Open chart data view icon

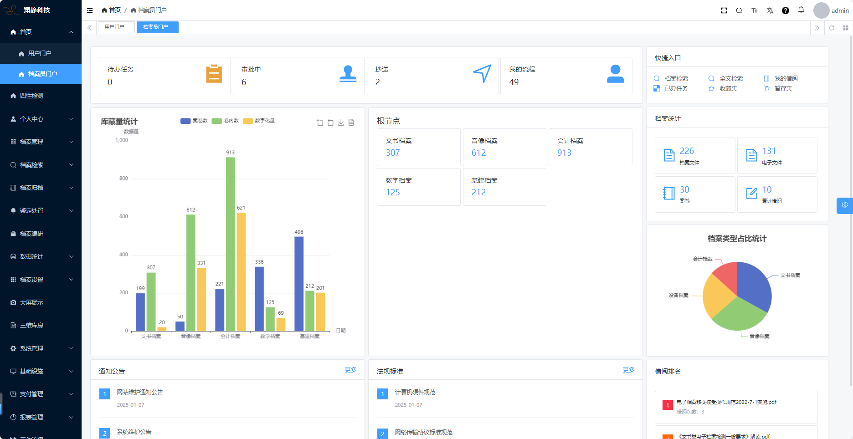(x=351, y=123)
